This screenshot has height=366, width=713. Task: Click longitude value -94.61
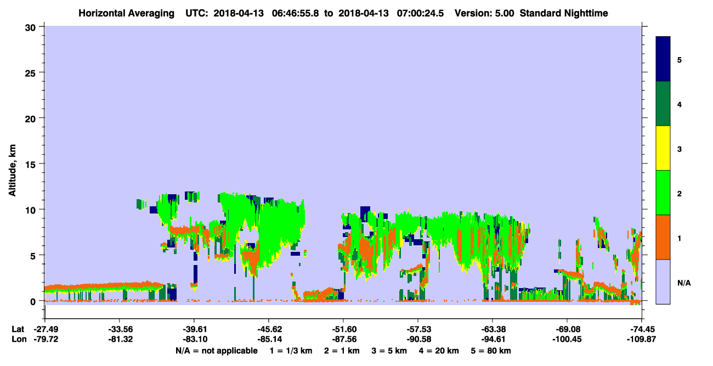coord(493,339)
